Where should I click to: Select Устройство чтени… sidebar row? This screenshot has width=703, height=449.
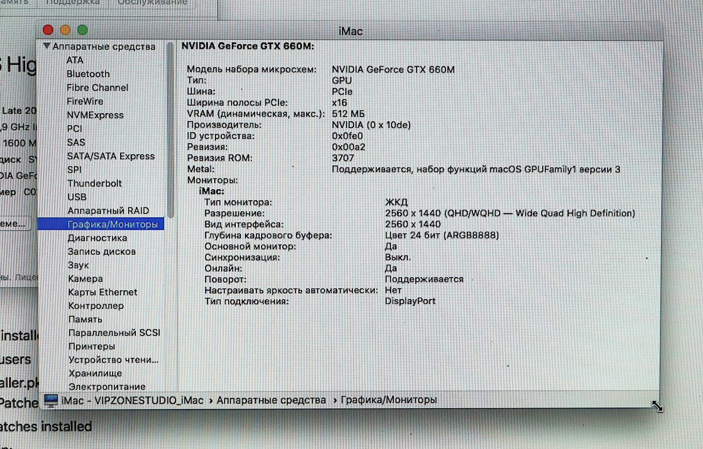114,360
